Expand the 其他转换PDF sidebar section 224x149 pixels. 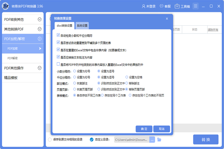click(40, 29)
